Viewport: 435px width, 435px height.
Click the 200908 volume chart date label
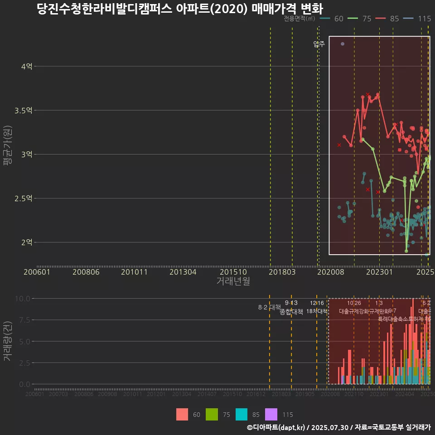107,394
